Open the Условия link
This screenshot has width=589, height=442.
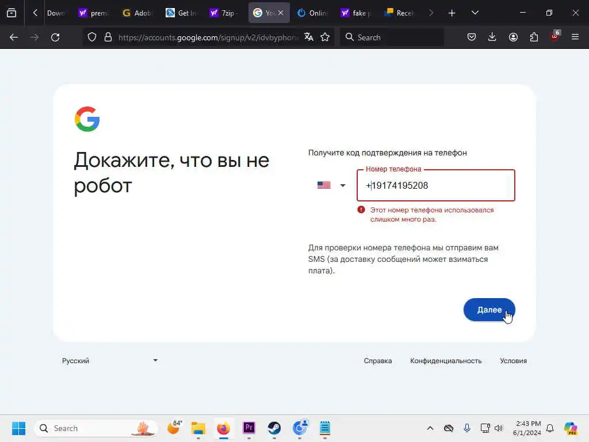click(513, 361)
